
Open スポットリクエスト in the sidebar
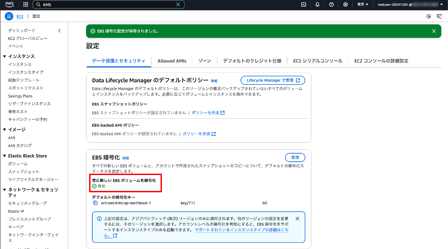(26, 88)
